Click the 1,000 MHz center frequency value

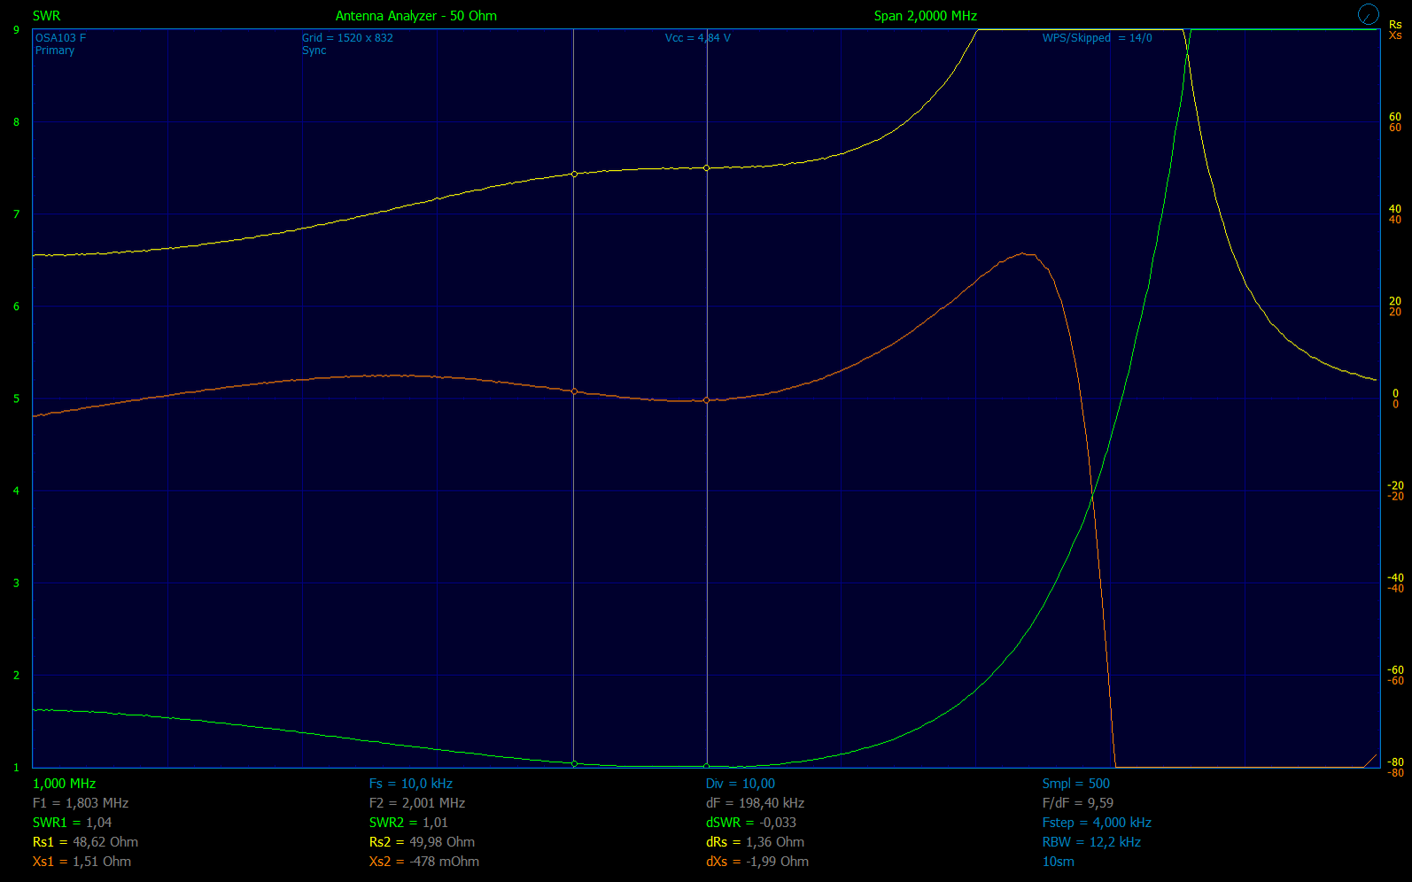tap(64, 784)
